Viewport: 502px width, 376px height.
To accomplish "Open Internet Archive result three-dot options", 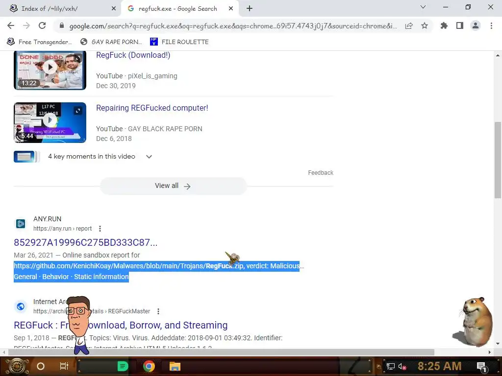I will [x=158, y=311].
